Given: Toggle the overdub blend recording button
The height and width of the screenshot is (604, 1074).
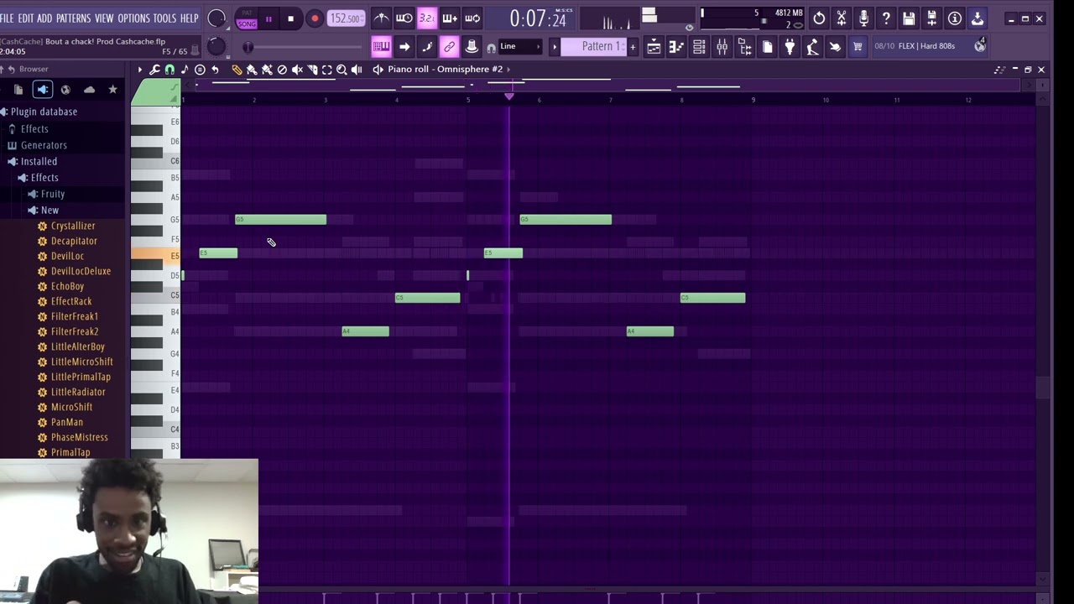Looking at the screenshot, I should tap(450, 18).
